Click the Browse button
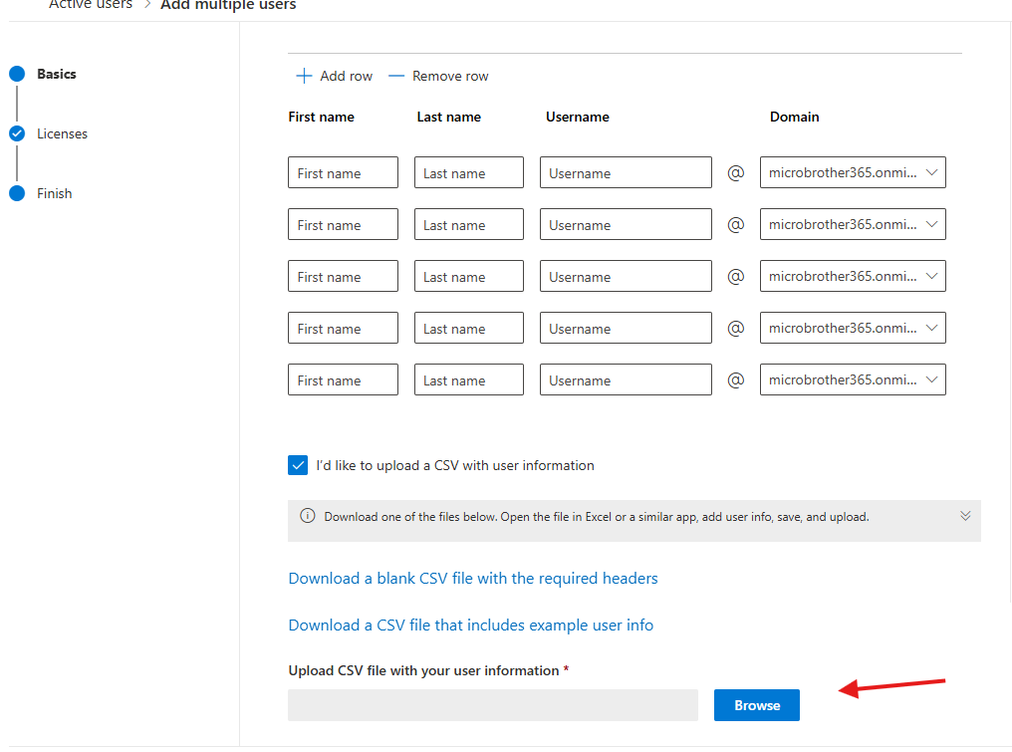Image resolution: width=1012 pixels, height=752 pixels. pos(756,705)
